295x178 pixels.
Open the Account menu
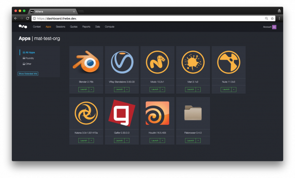[x=267, y=27]
